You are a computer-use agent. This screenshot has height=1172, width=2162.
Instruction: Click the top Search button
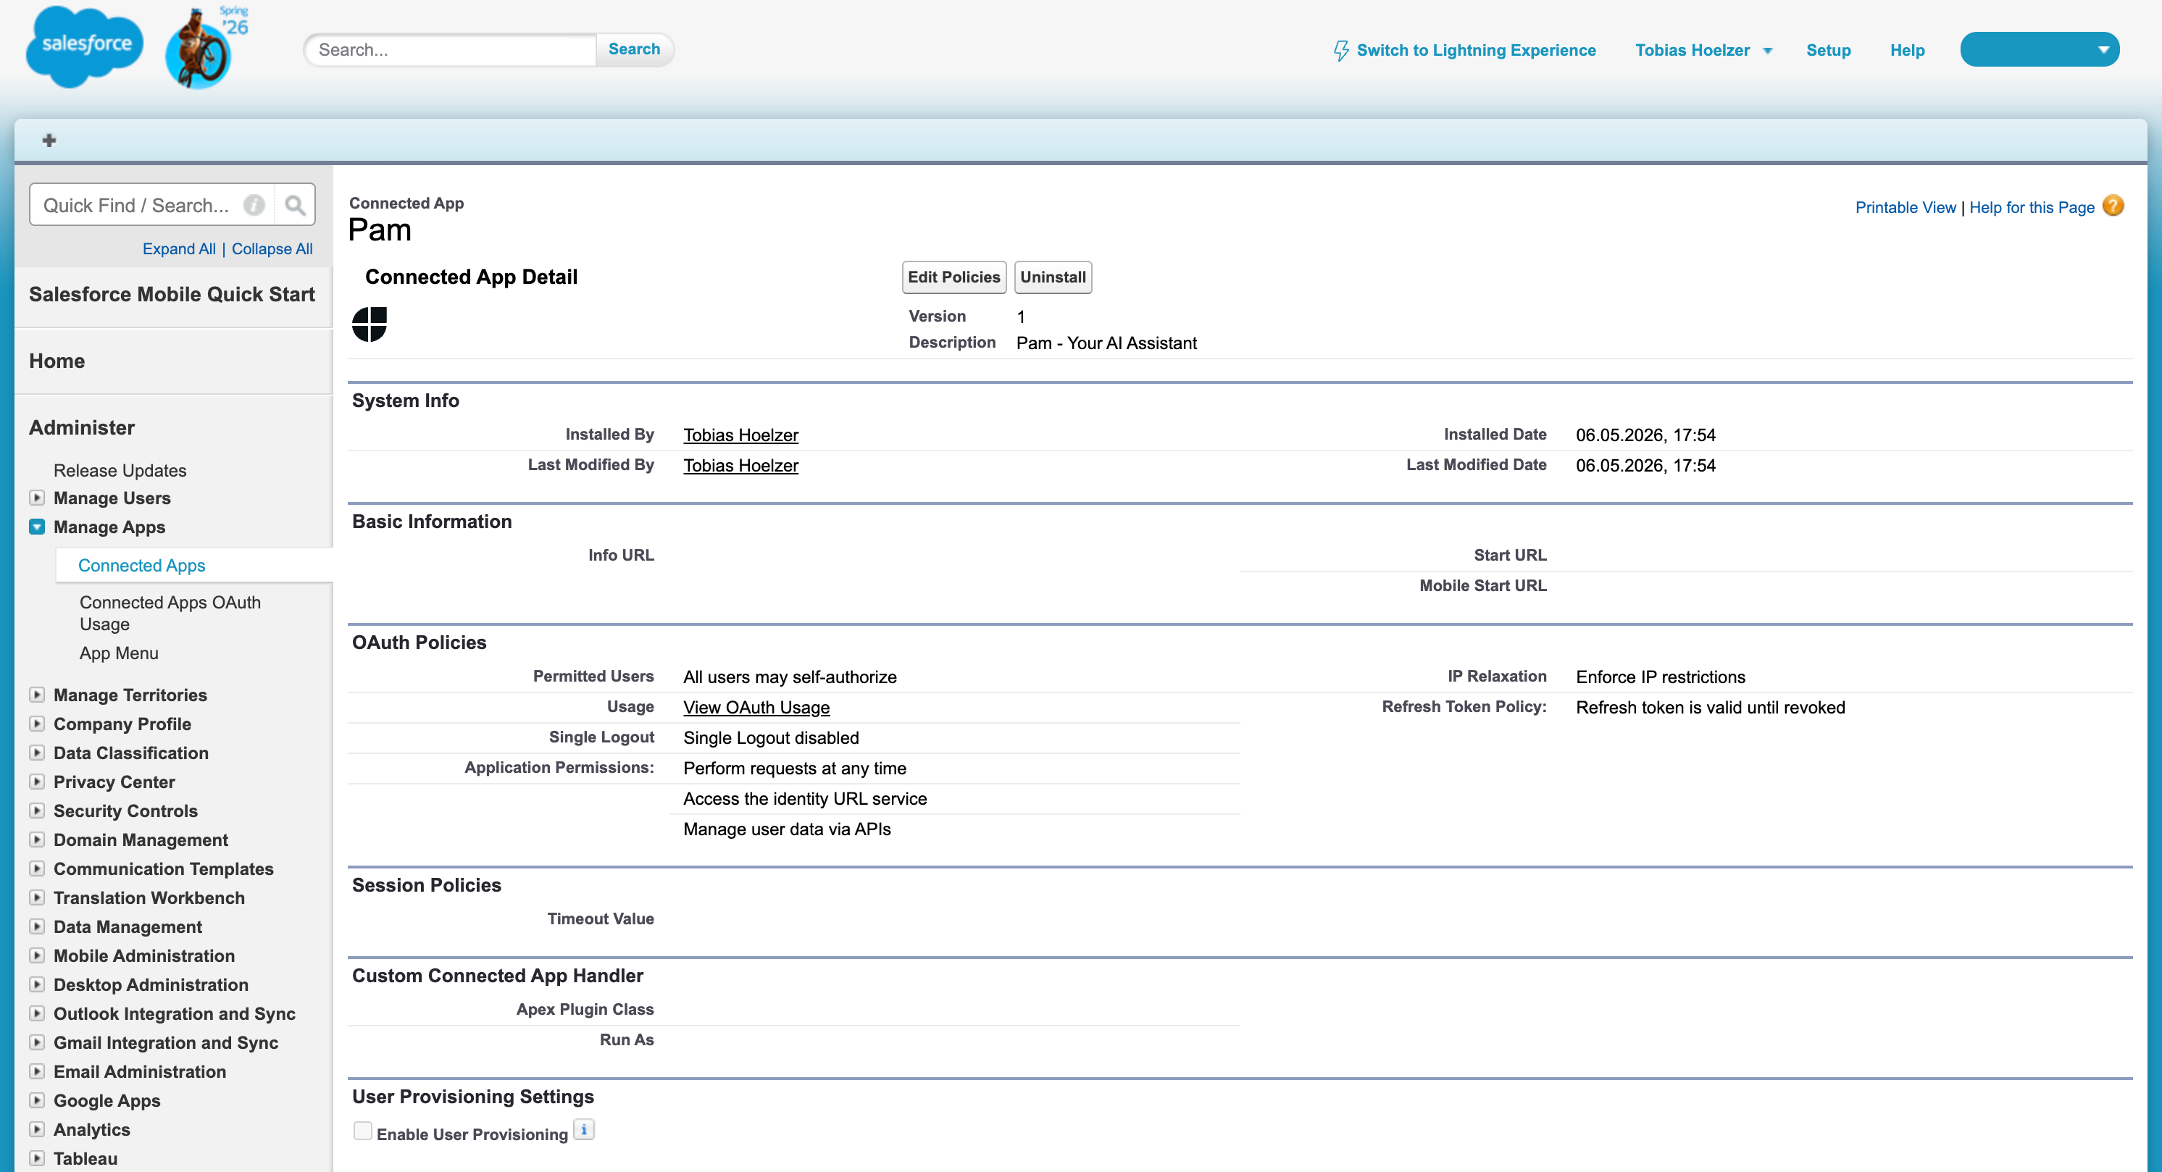[x=635, y=49]
